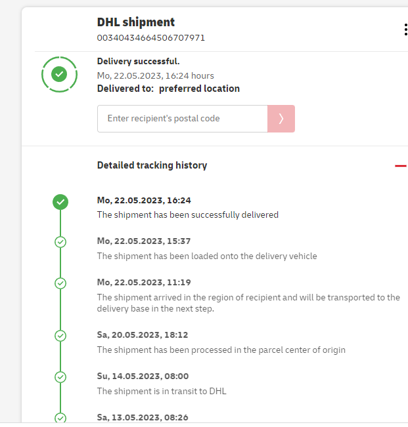Click the 'Delivery successful.' status text
Screen dimensions: 408x427
pos(138,62)
